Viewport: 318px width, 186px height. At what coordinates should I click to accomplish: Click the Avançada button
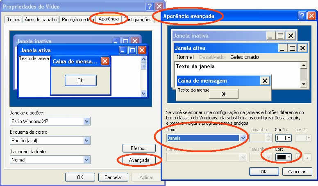pos(139,160)
